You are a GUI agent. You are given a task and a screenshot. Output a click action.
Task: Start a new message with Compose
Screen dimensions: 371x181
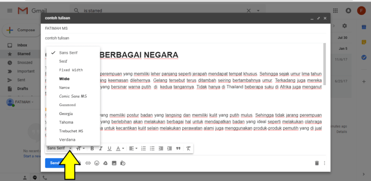[x=22, y=30]
